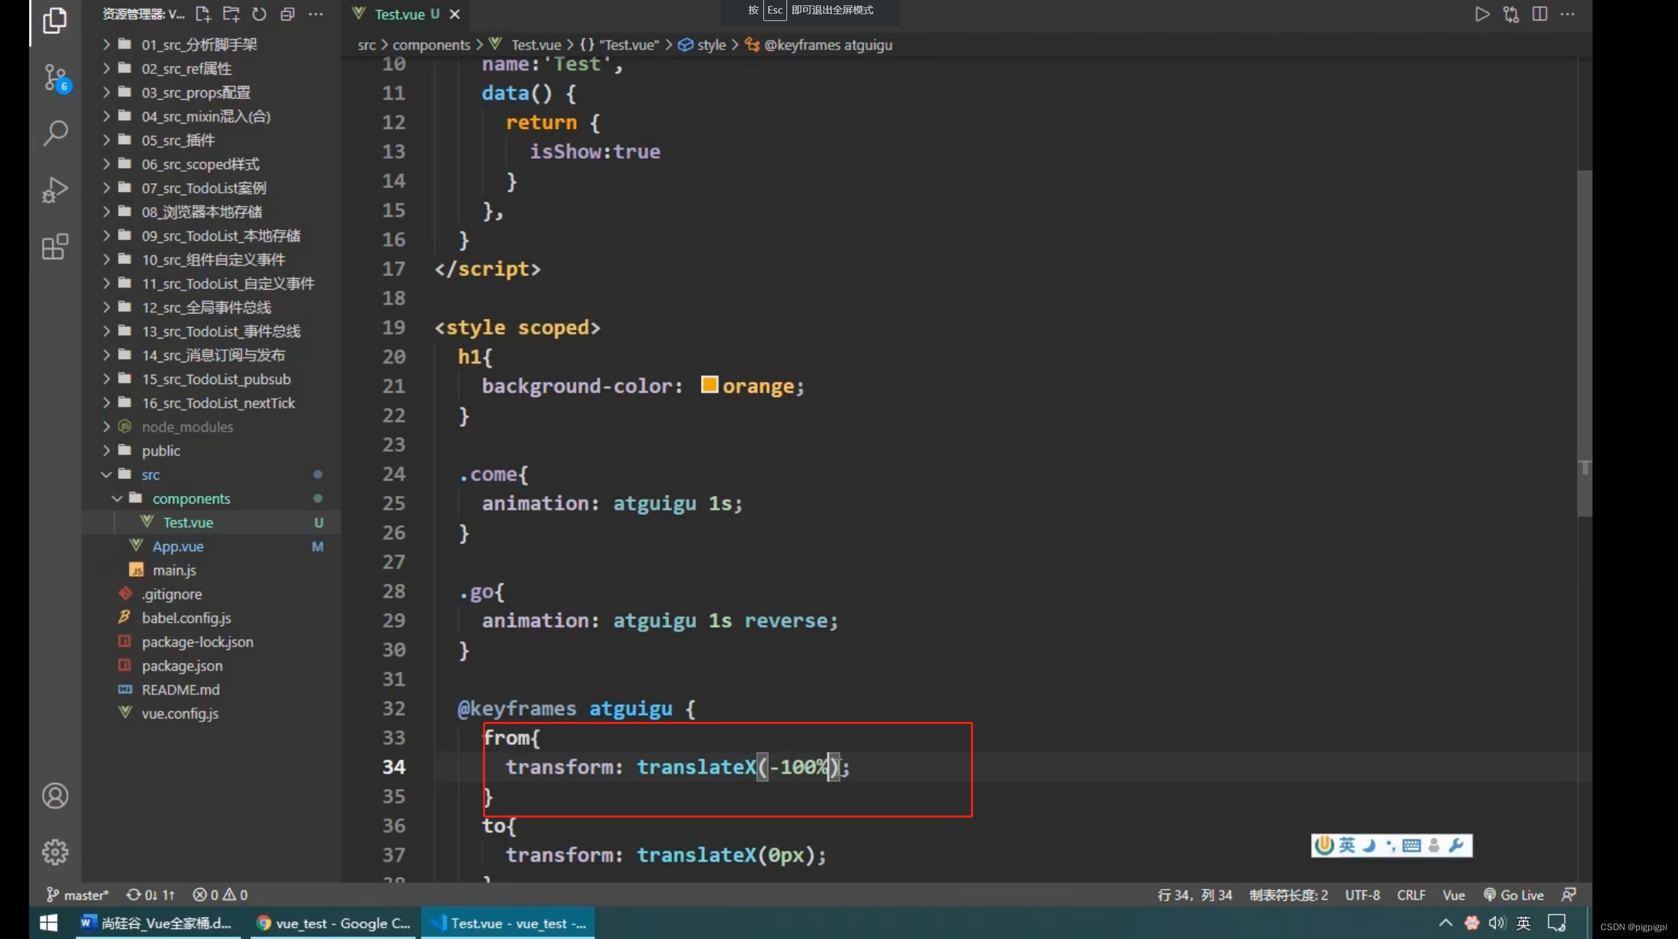
Task: Open .gitignore file
Action: point(210,594)
